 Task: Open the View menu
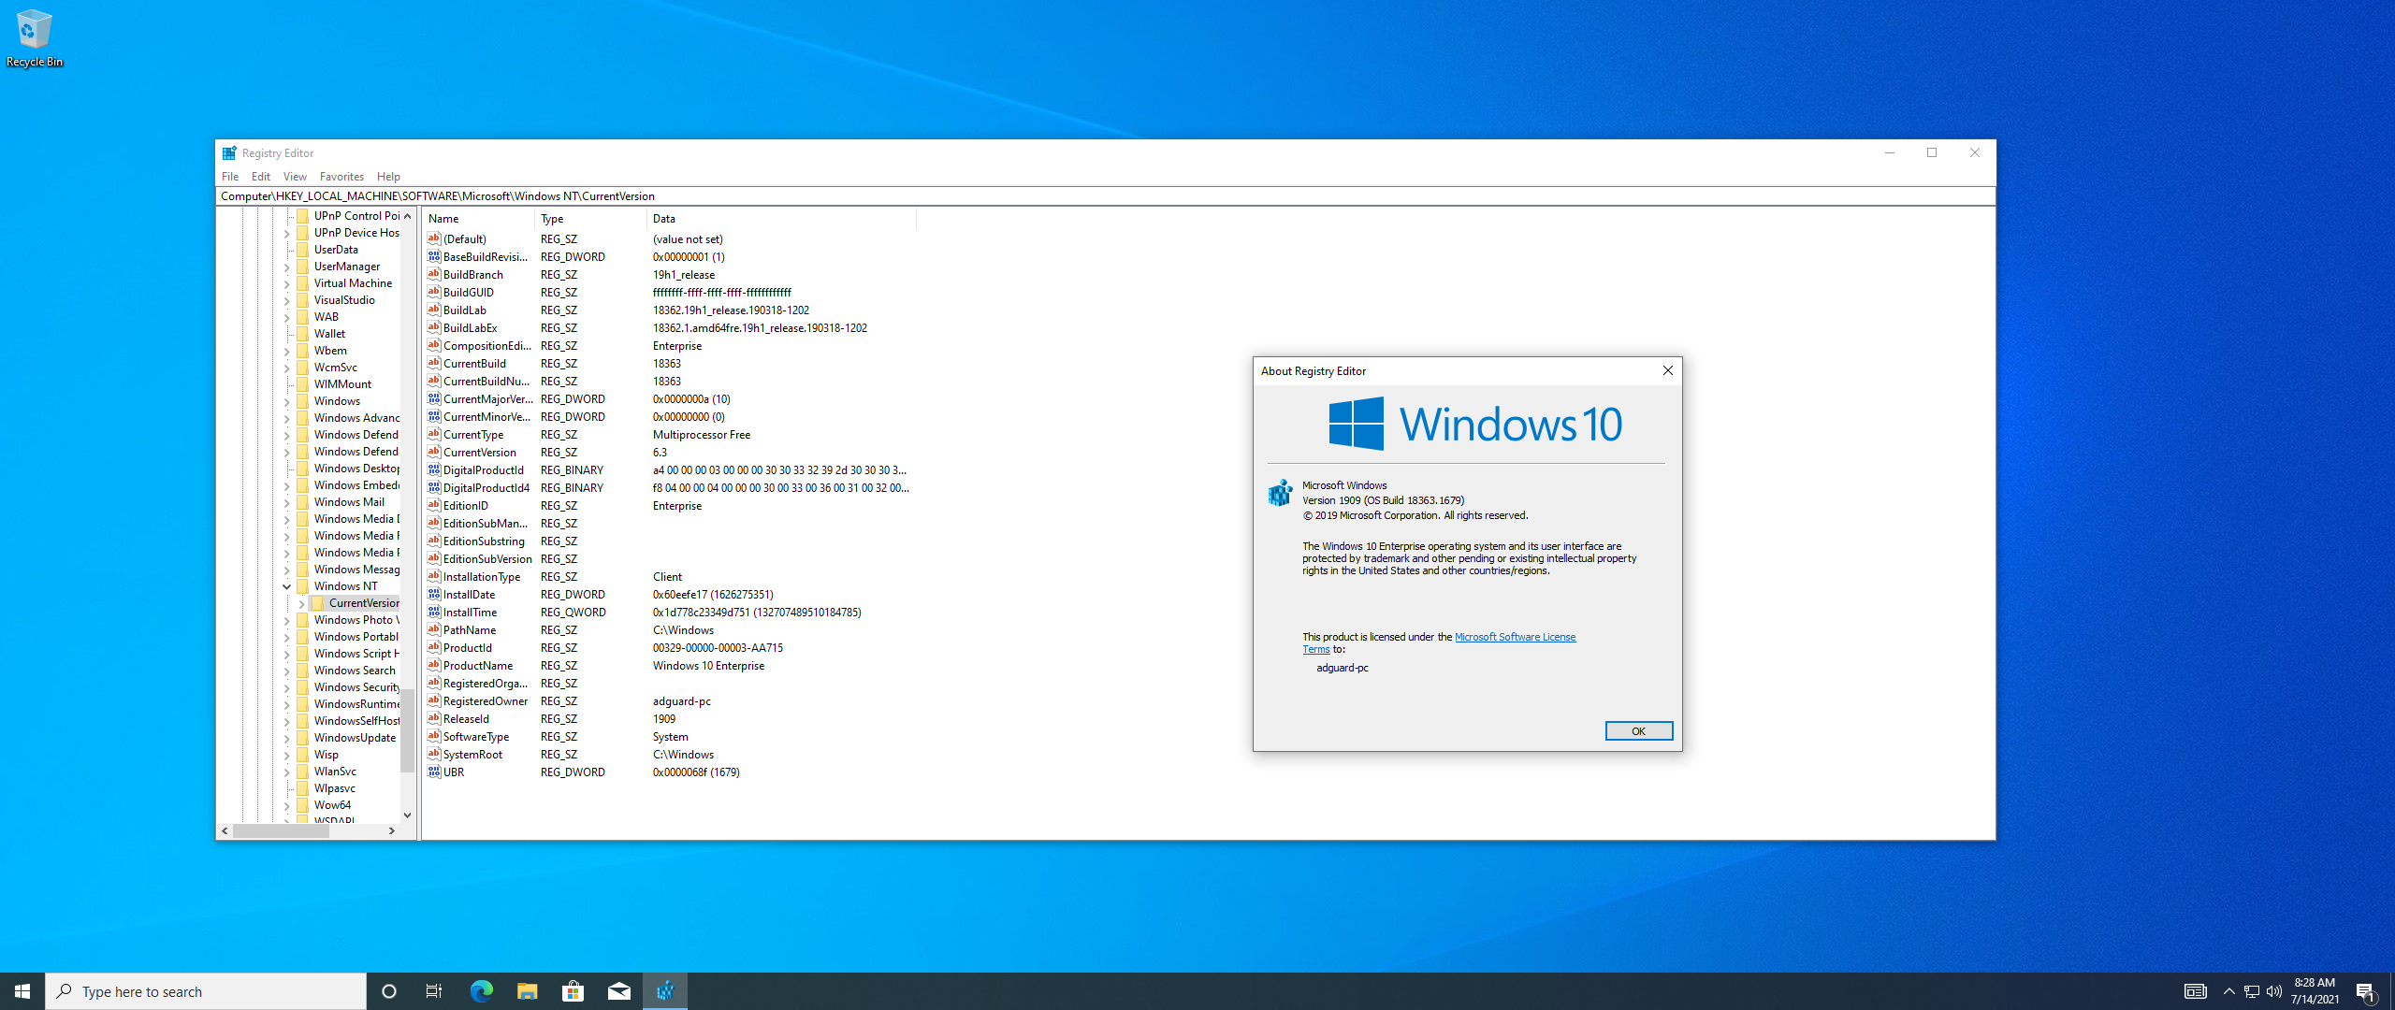point(295,176)
